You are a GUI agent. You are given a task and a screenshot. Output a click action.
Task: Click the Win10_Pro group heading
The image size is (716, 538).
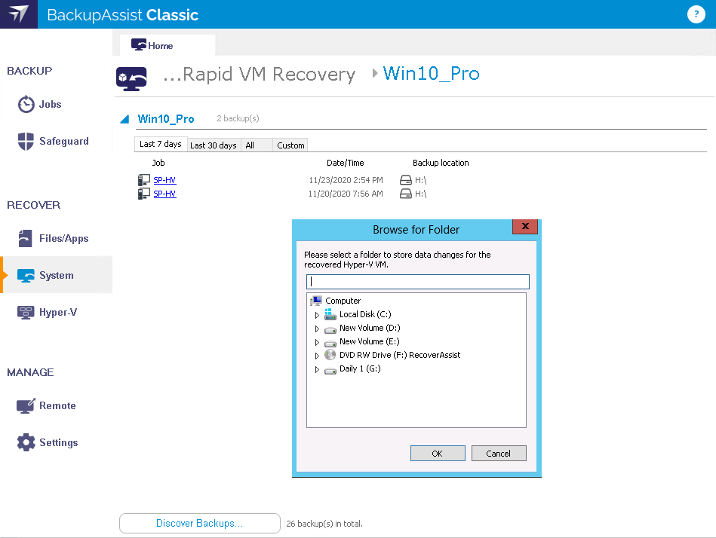tap(166, 119)
